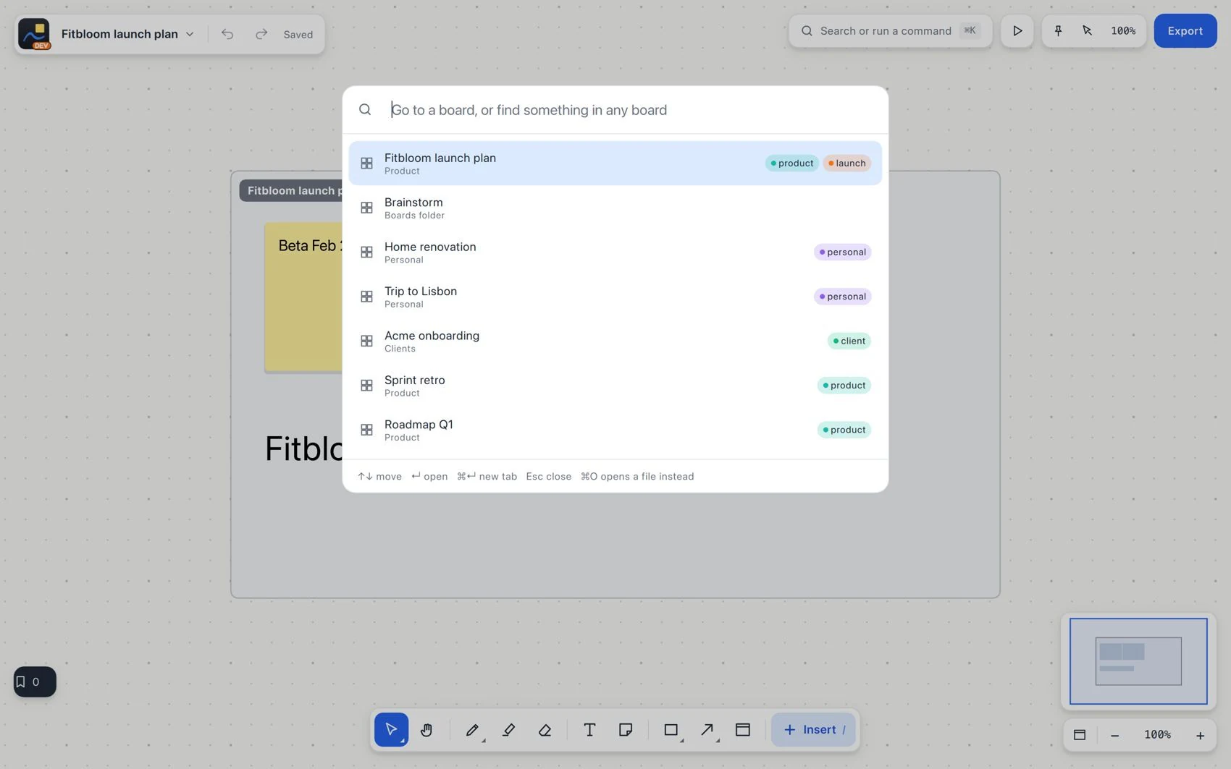Viewport: 1231px width, 769px height.
Task: Open the Fitbloom launch plan board result
Action: coord(615,163)
